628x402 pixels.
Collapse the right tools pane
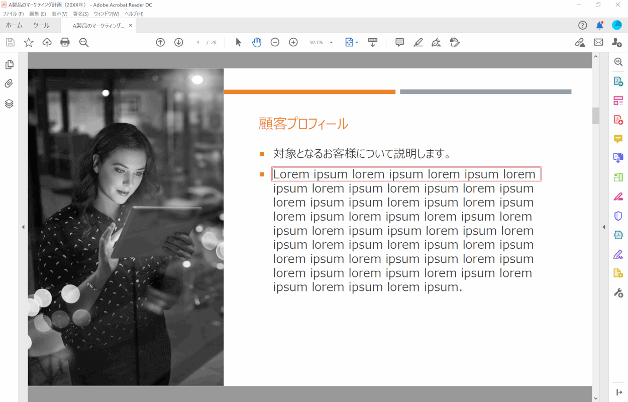(604, 228)
